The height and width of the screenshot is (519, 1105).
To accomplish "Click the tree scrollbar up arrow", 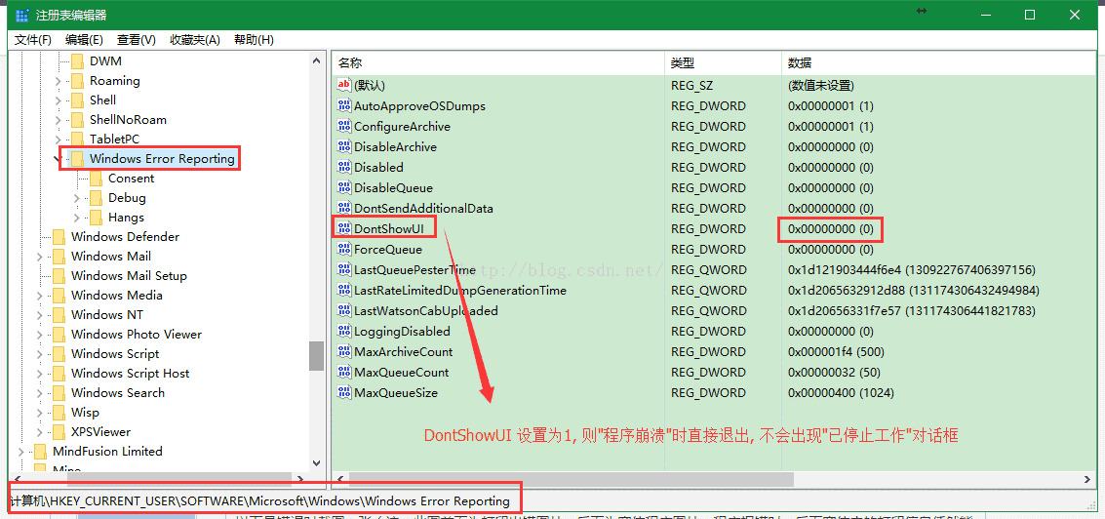I will (x=316, y=61).
